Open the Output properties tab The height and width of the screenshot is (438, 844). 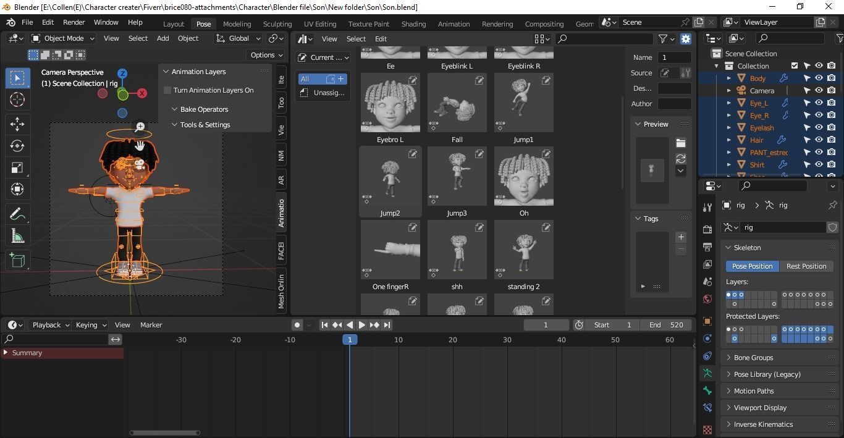tap(707, 247)
